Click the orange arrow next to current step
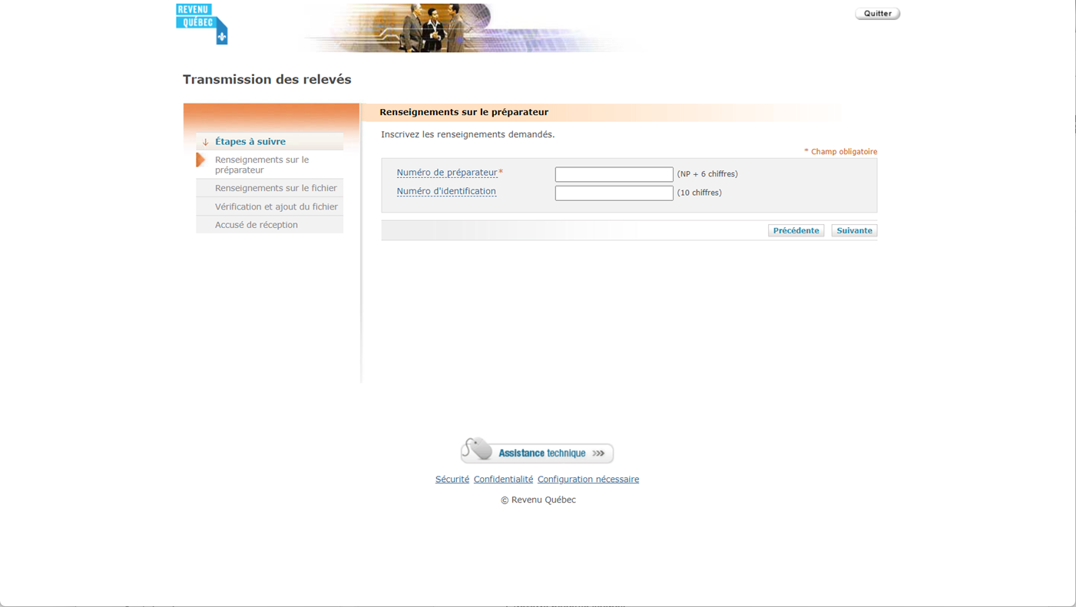The height and width of the screenshot is (607, 1076). [200, 160]
